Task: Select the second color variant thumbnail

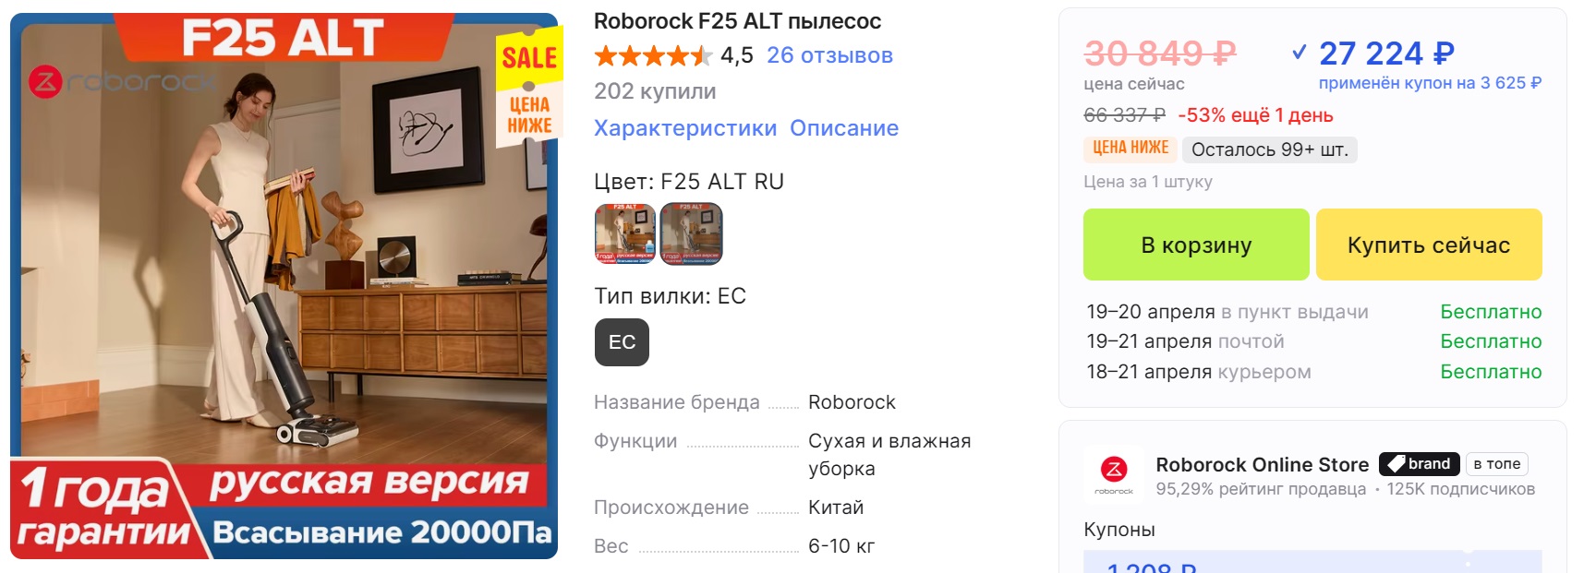Action: click(x=691, y=234)
